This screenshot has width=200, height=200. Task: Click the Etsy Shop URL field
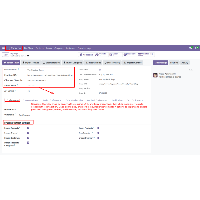[50, 75]
